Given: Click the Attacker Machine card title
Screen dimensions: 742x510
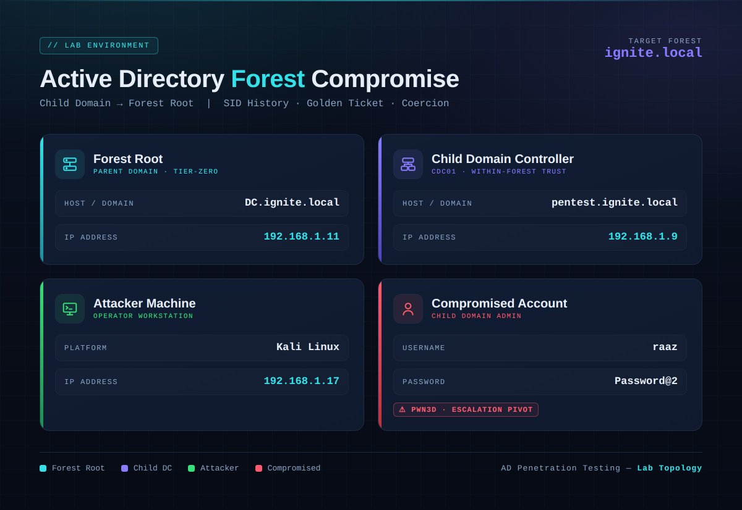Looking at the screenshot, I should coord(145,303).
